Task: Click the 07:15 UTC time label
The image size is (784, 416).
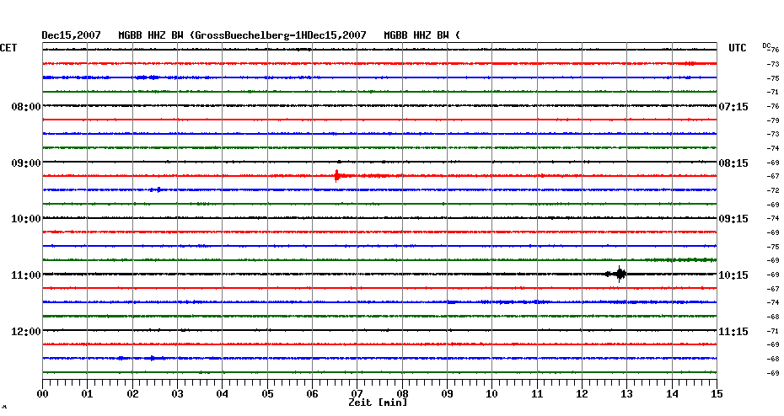Action: 733,107
